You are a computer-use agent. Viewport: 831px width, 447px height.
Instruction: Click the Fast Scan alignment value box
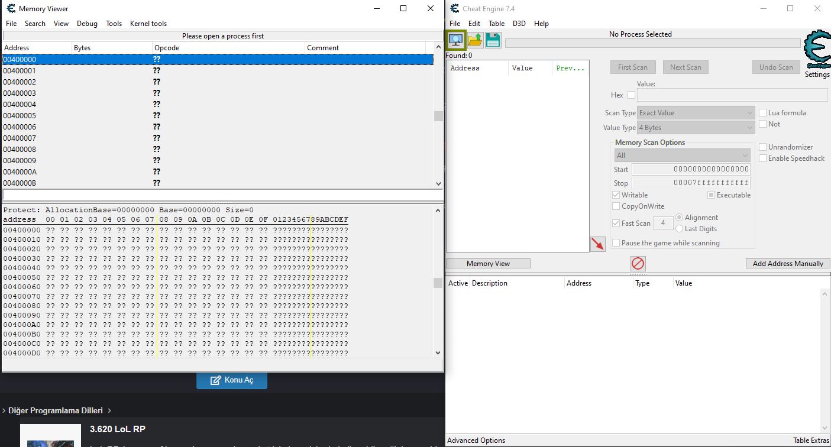tap(663, 223)
